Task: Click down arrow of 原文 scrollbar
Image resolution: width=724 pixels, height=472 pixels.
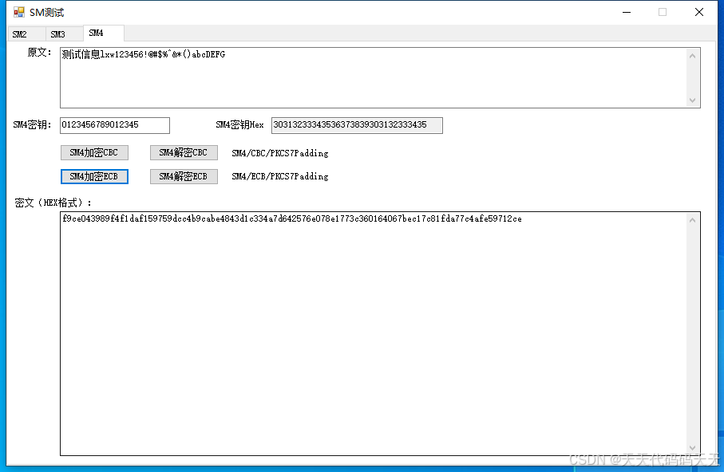Action: click(693, 100)
